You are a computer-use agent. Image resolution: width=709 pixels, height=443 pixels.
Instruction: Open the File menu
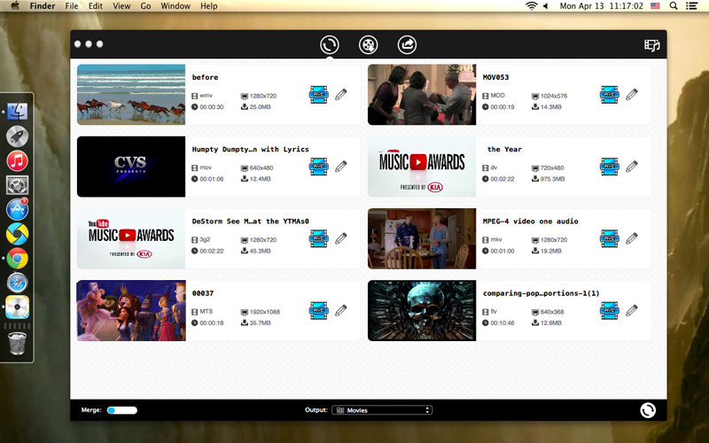pyautogui.click(x=72, y=6)
